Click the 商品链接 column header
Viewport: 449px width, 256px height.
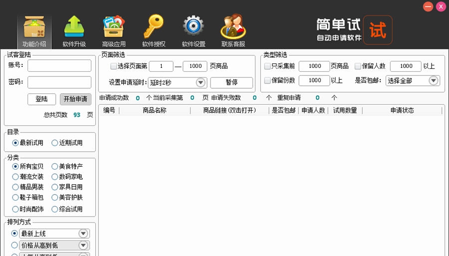pos(229,110)
